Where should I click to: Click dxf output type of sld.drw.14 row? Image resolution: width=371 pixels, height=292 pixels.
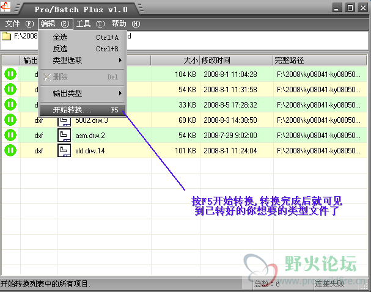pos(39,151)
